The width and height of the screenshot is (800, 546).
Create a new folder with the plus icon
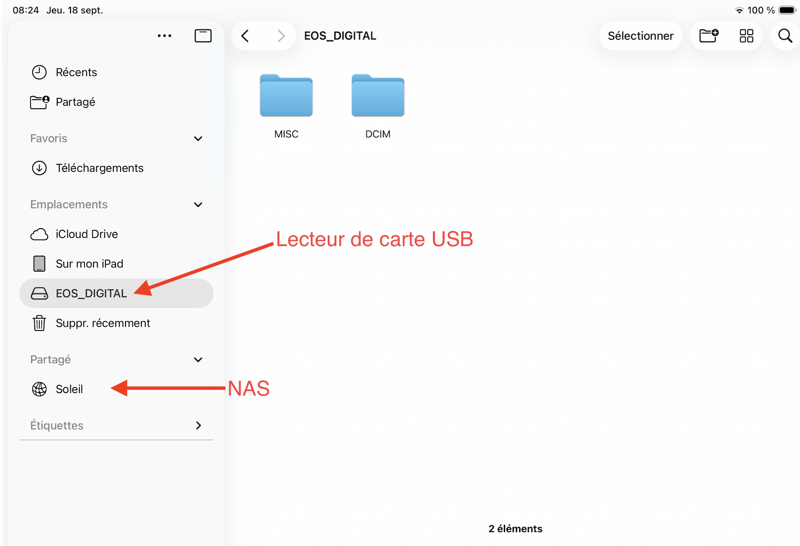coord(708,36)
